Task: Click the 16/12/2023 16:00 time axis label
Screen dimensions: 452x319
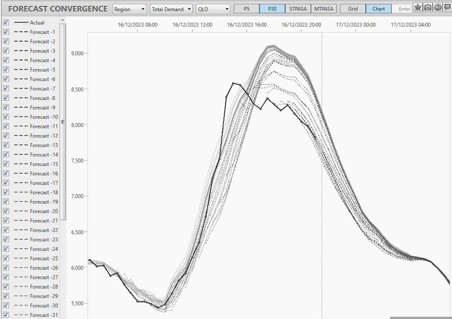Action: tap(247, 25)
